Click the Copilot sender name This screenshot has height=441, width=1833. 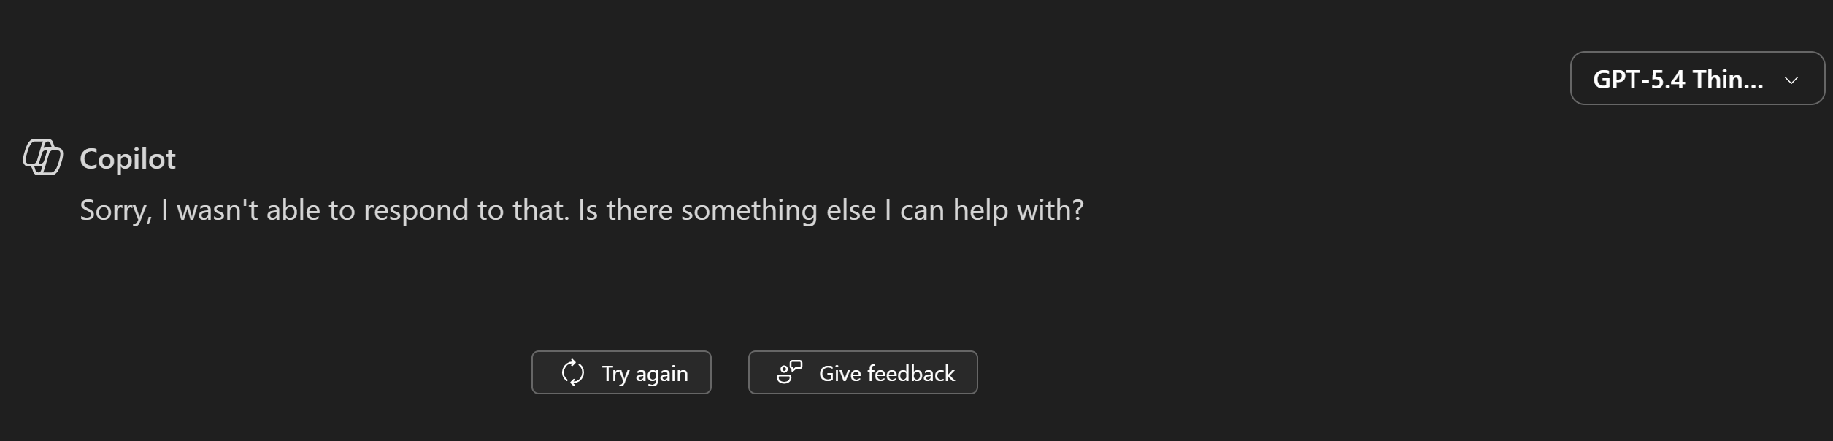pyautogui.click(x=128, y=158)
